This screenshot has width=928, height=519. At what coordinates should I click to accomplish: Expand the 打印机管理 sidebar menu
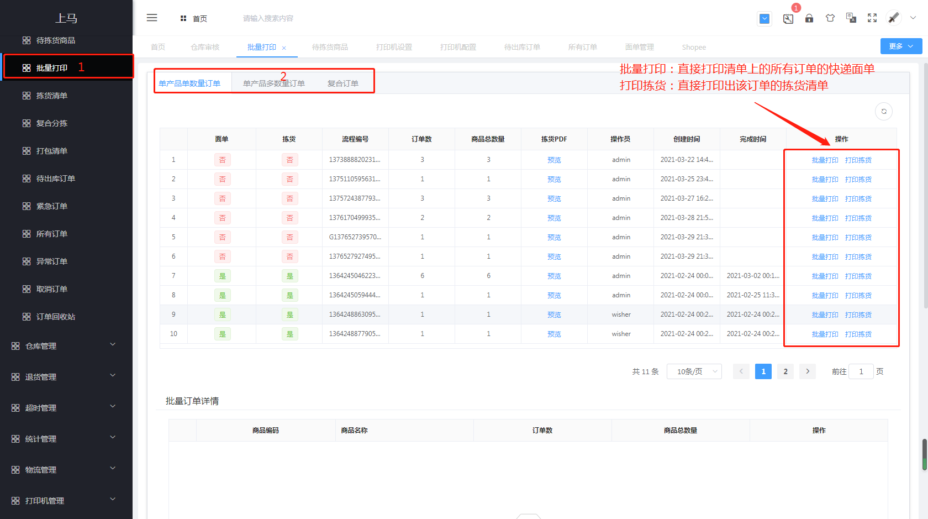(113, 499)
